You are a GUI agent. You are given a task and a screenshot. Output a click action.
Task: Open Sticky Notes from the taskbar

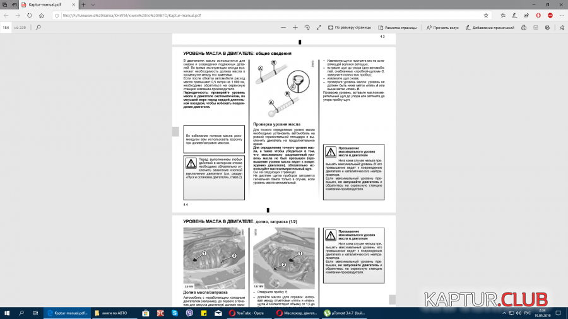(x=204, y=313)
